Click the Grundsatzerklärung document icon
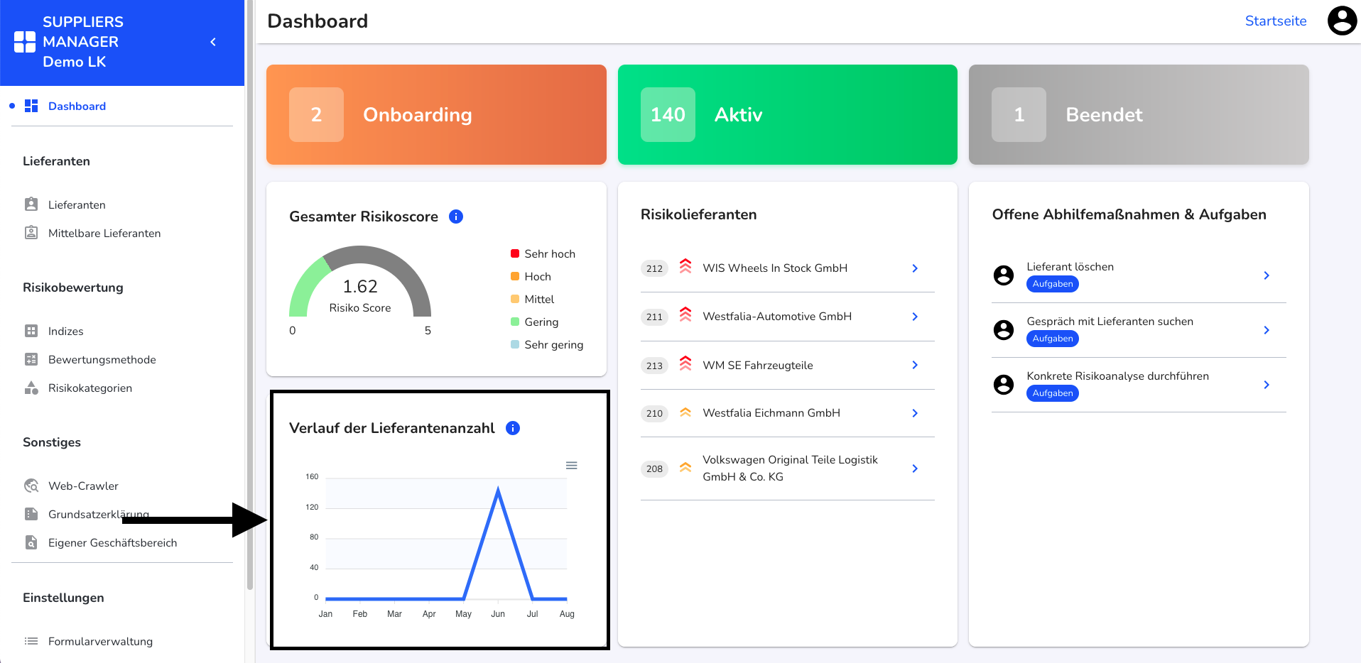Image resolution: width=1361 pixels, height=663 pixels. click(x=31, y=514)
